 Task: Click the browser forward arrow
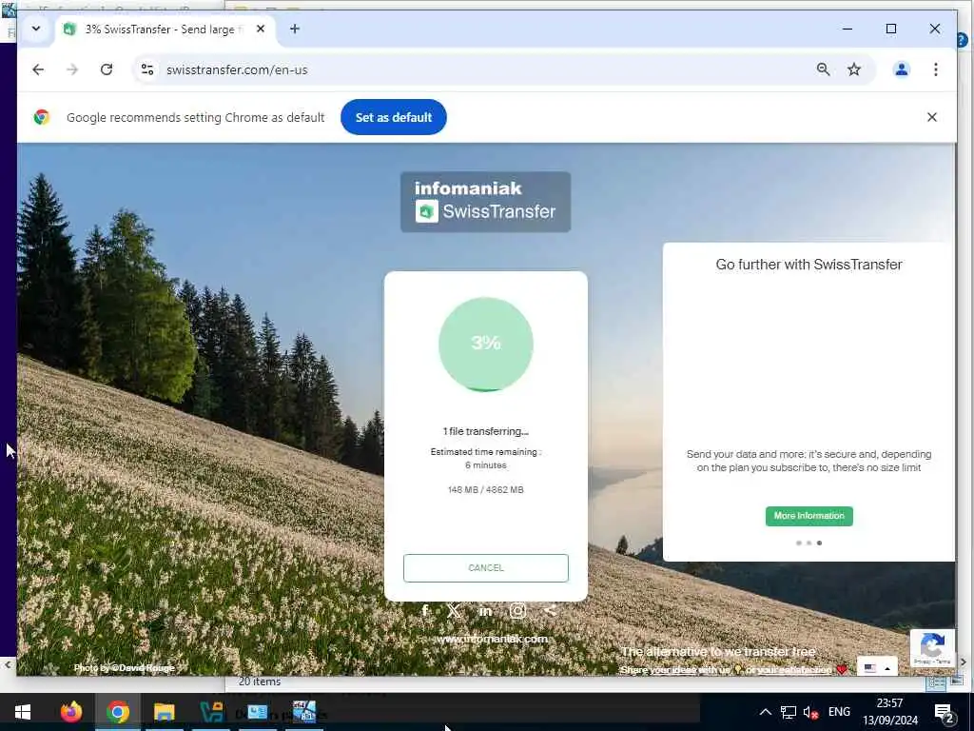(x=72, y=69)
